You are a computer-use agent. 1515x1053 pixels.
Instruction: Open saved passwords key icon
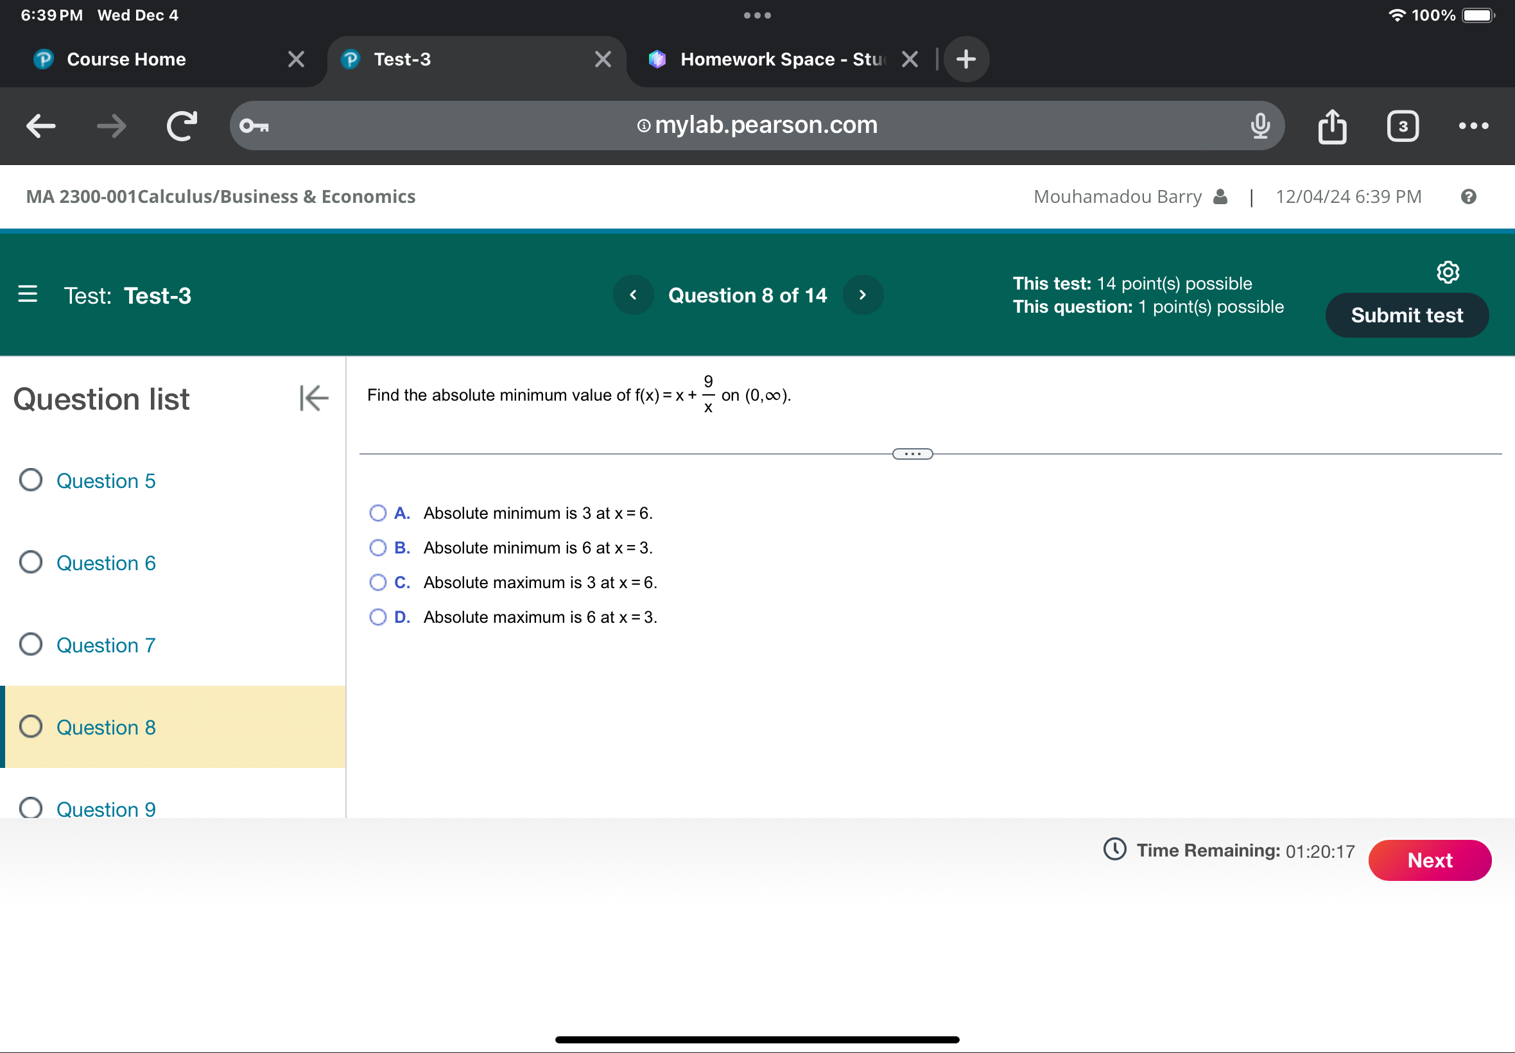pyautogui.click(x=254, y=125)
